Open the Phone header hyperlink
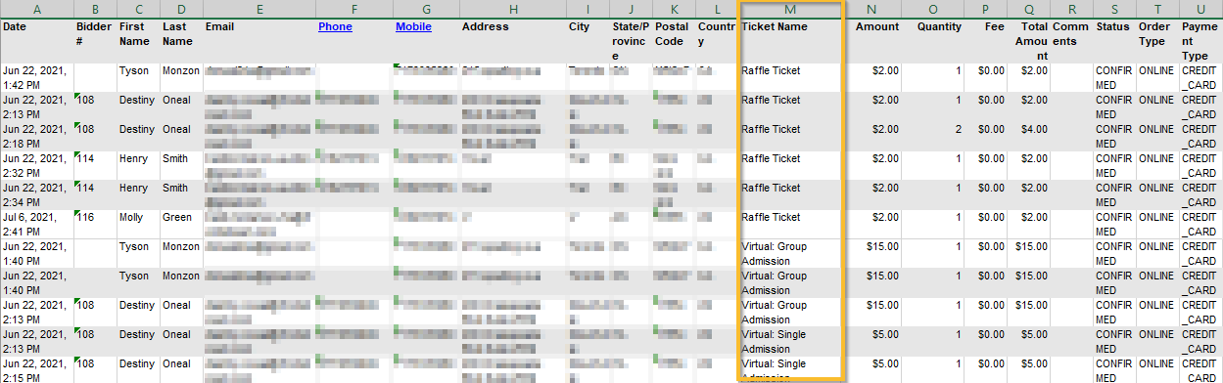 tap(335, 26)
